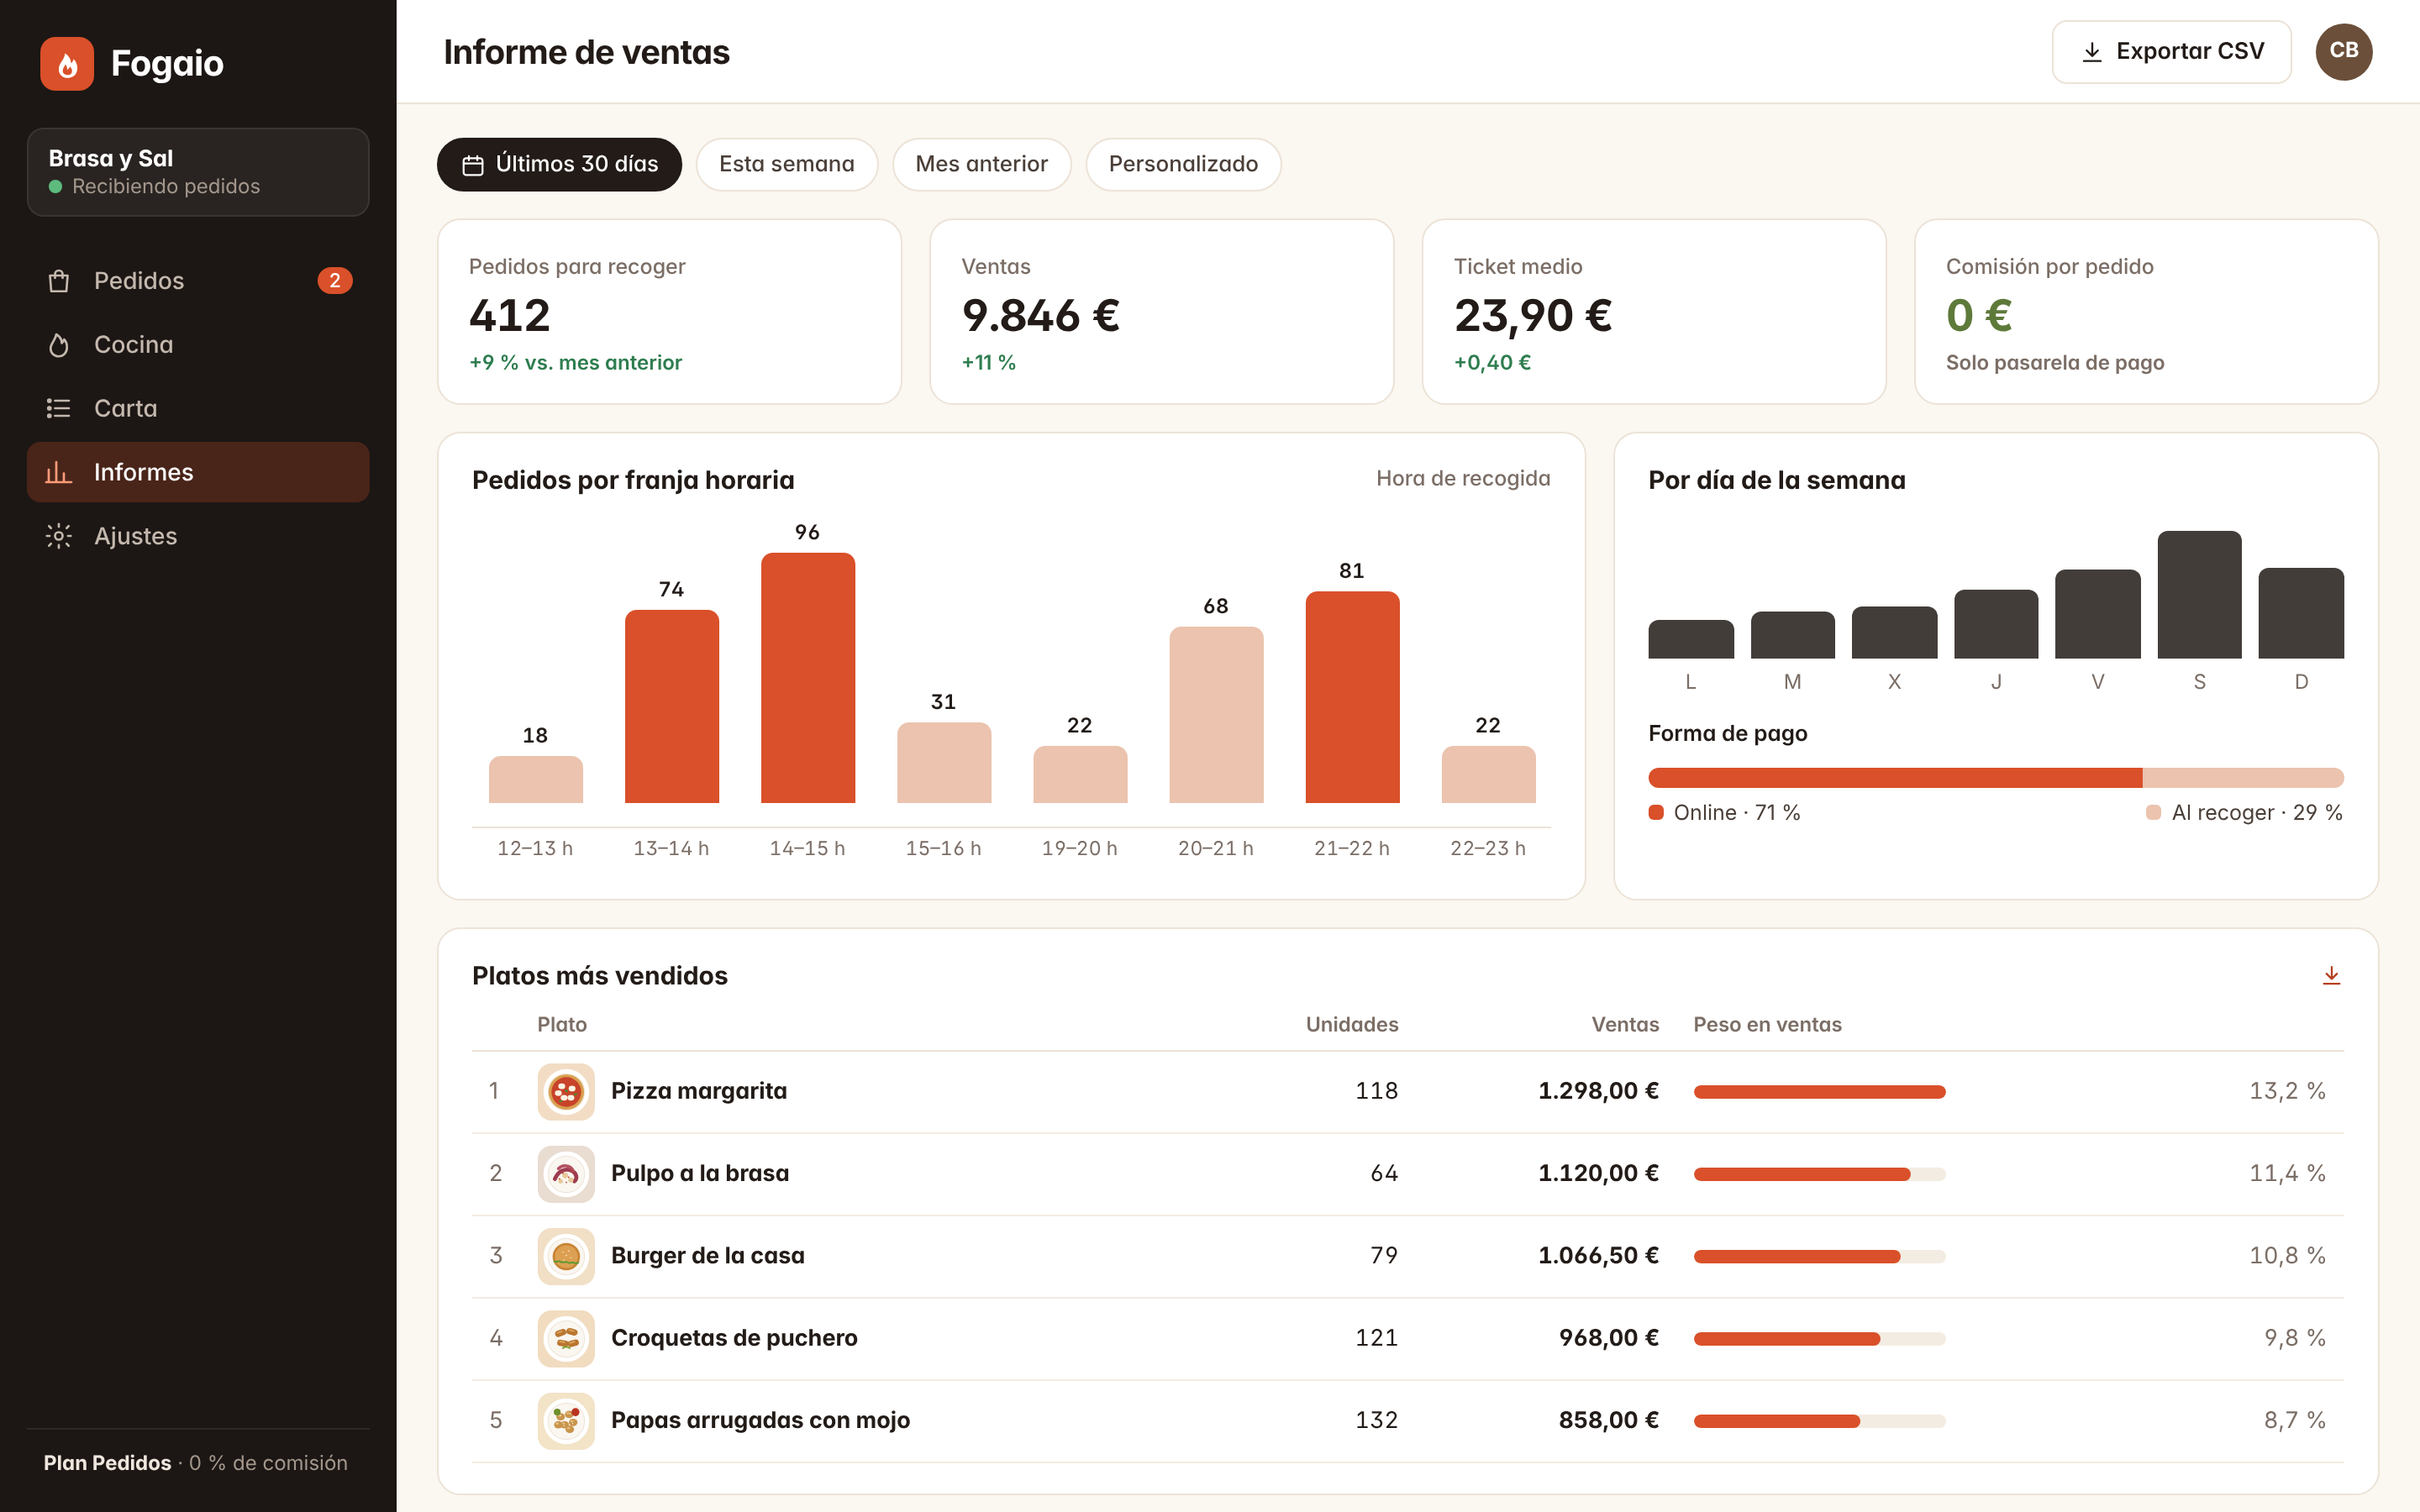Click the Cocina flame icon in sidebar

click(59, 345)
